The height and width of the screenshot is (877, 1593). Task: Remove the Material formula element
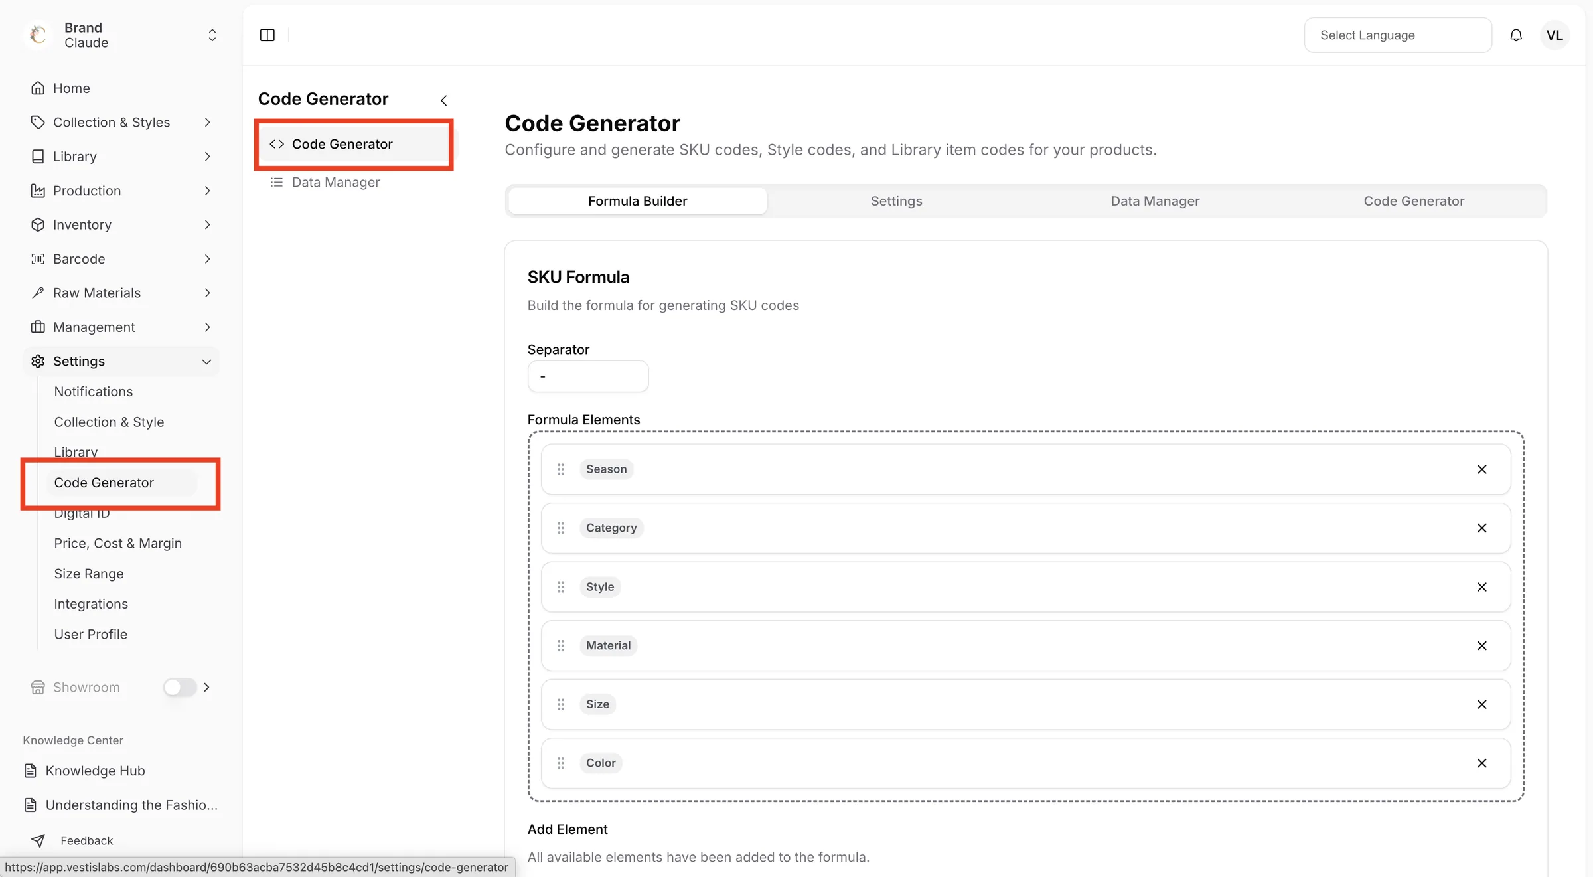1481,646
